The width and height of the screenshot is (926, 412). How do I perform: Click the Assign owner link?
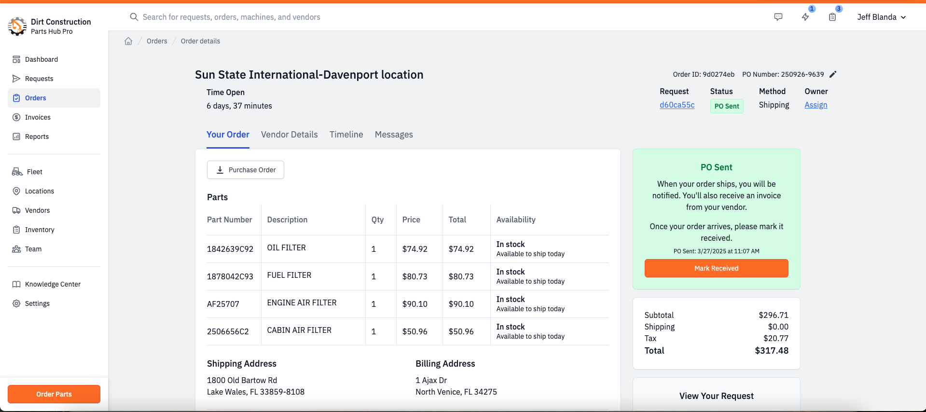pyautogui.click(x=816, y=105)
